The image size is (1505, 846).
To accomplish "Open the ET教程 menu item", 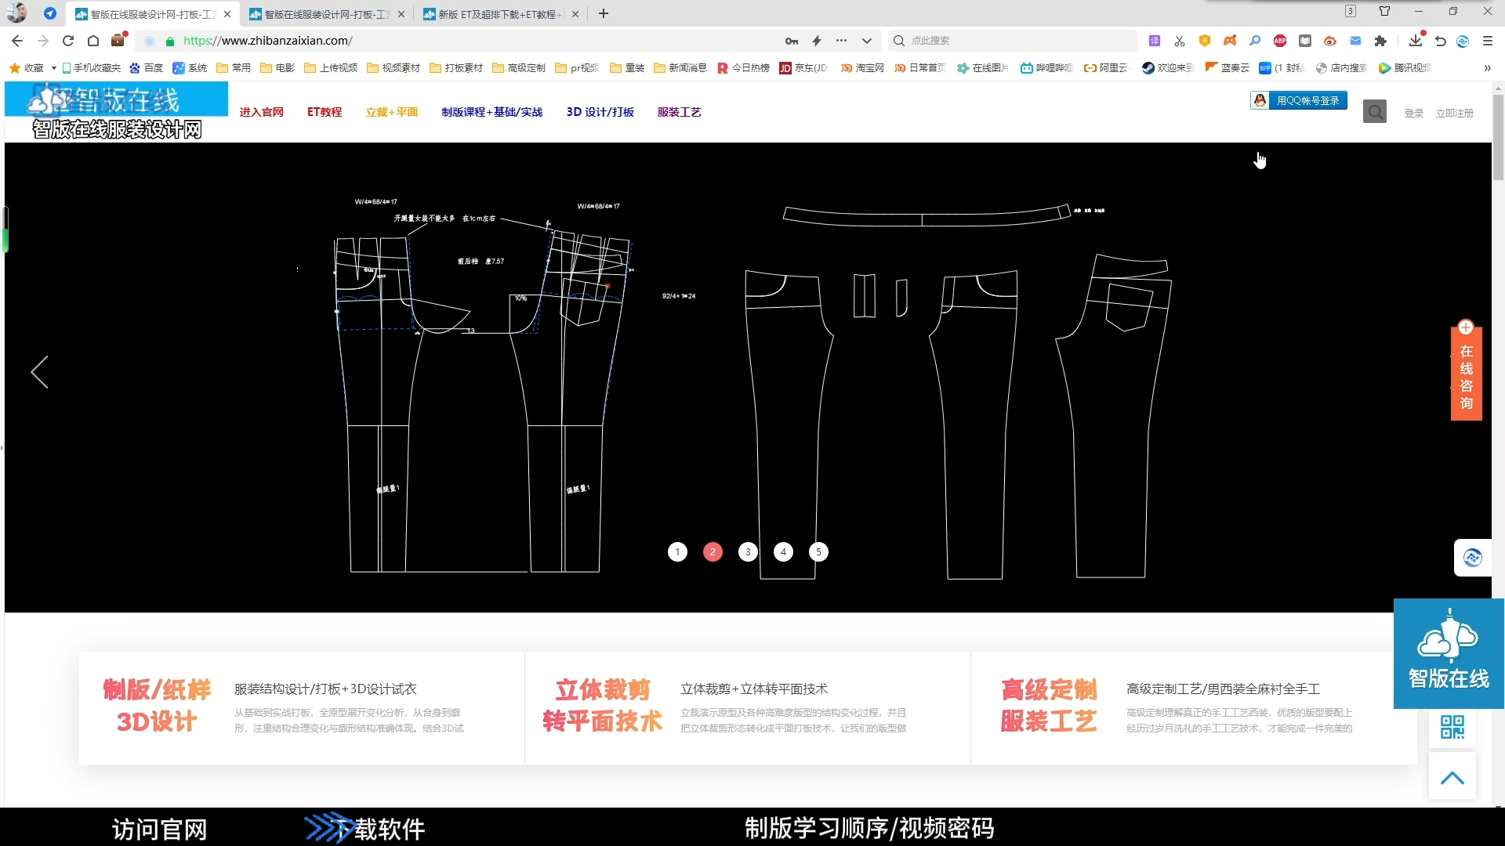I will (325, 112).
